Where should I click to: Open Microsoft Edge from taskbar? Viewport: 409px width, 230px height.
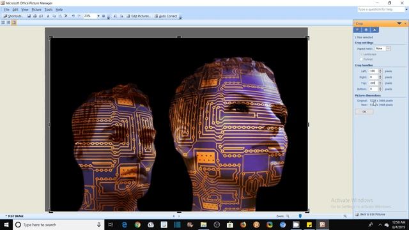coord(125,225)
